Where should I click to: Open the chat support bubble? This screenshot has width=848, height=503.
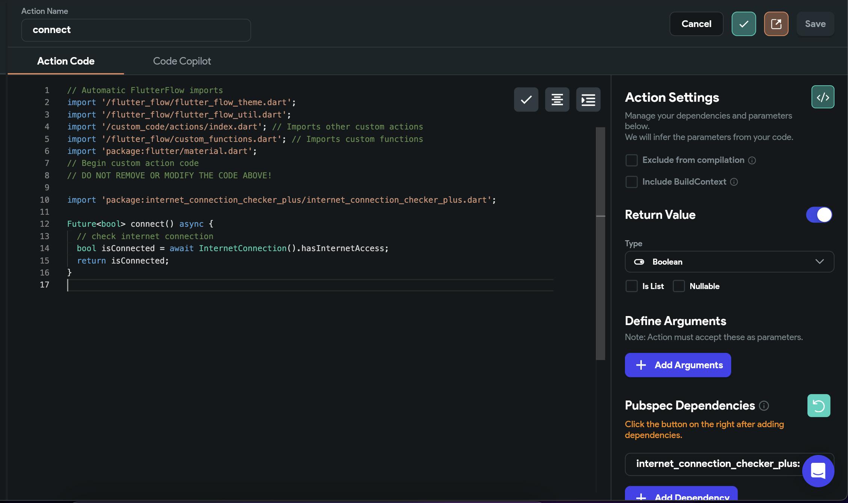click(818, 471)
